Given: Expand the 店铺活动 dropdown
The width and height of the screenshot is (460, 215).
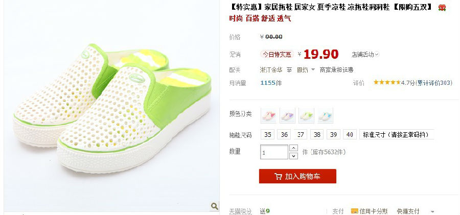Looking at the screenshot, I should (365, 55).
